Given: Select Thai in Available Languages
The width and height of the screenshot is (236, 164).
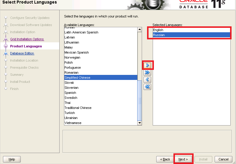Looking at the screenshot, I should point(101,103).
